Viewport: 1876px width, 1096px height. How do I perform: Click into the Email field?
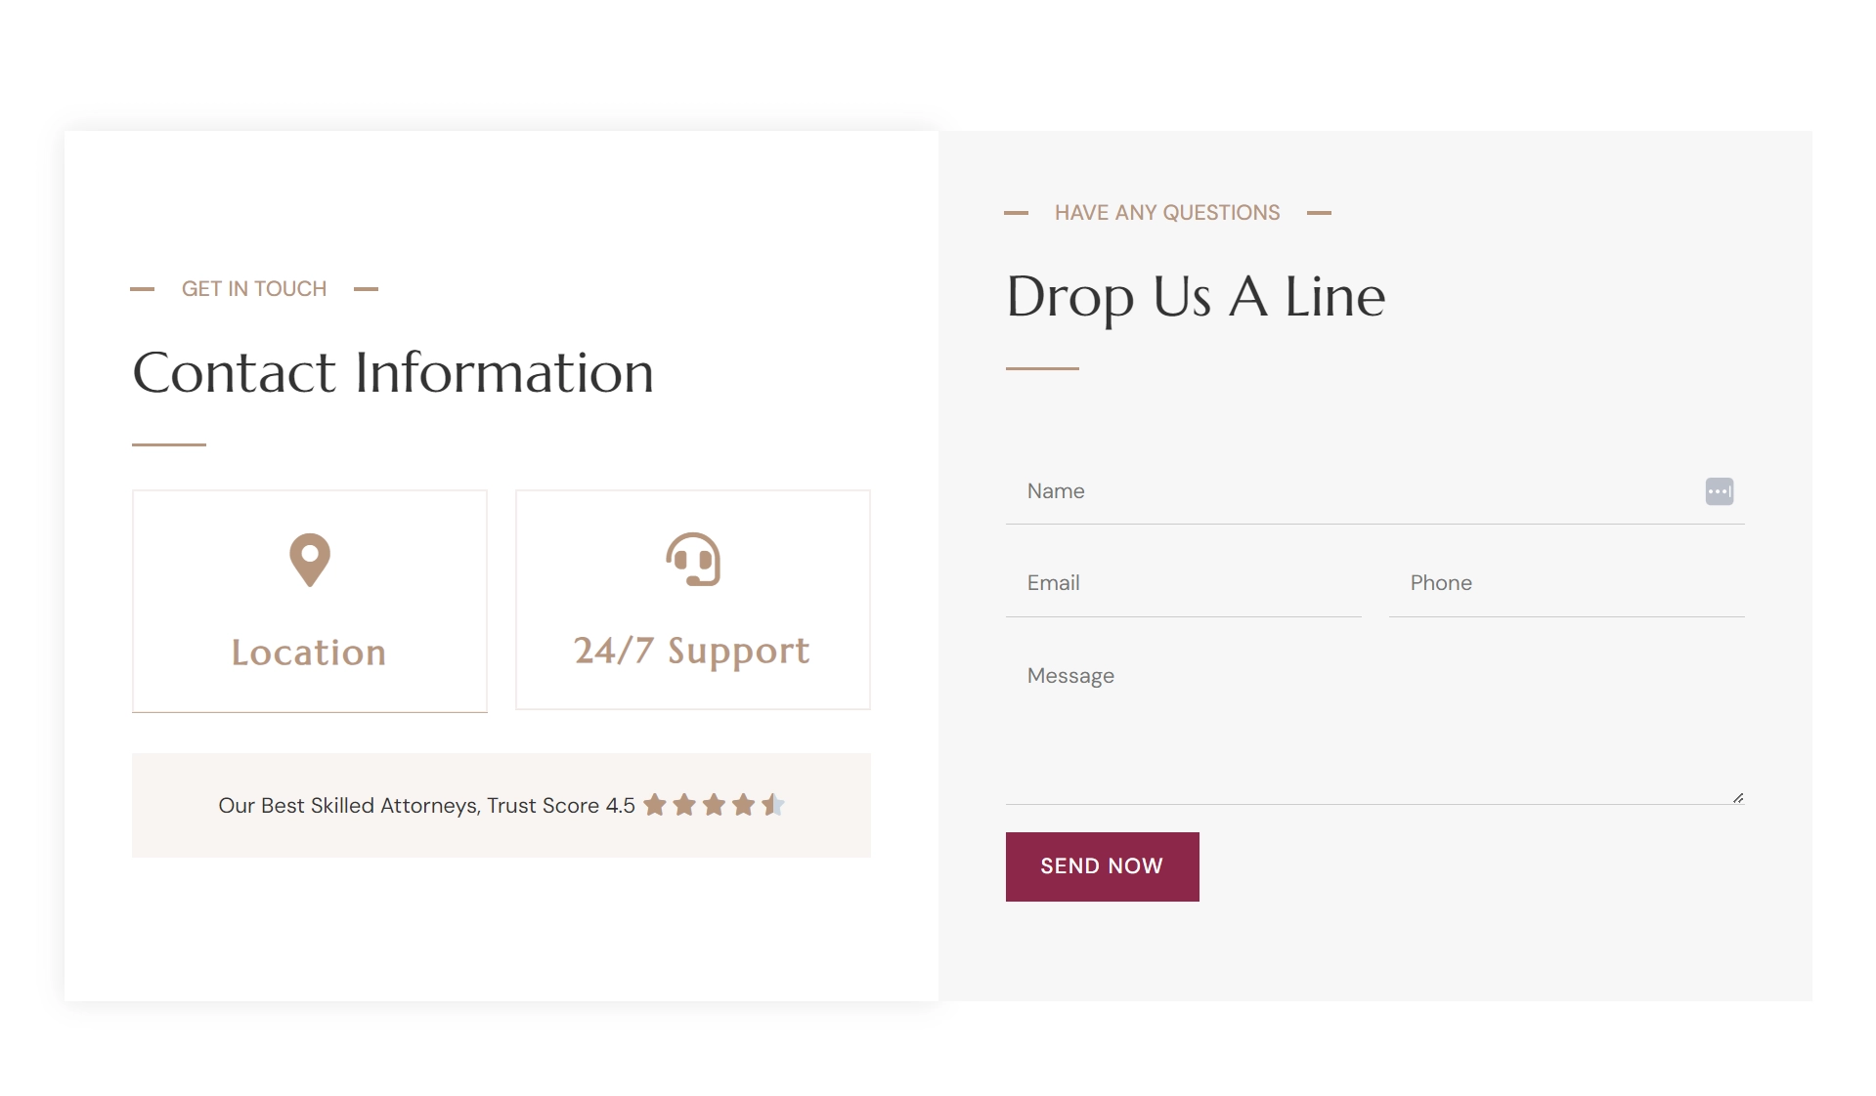[1183, 583]
